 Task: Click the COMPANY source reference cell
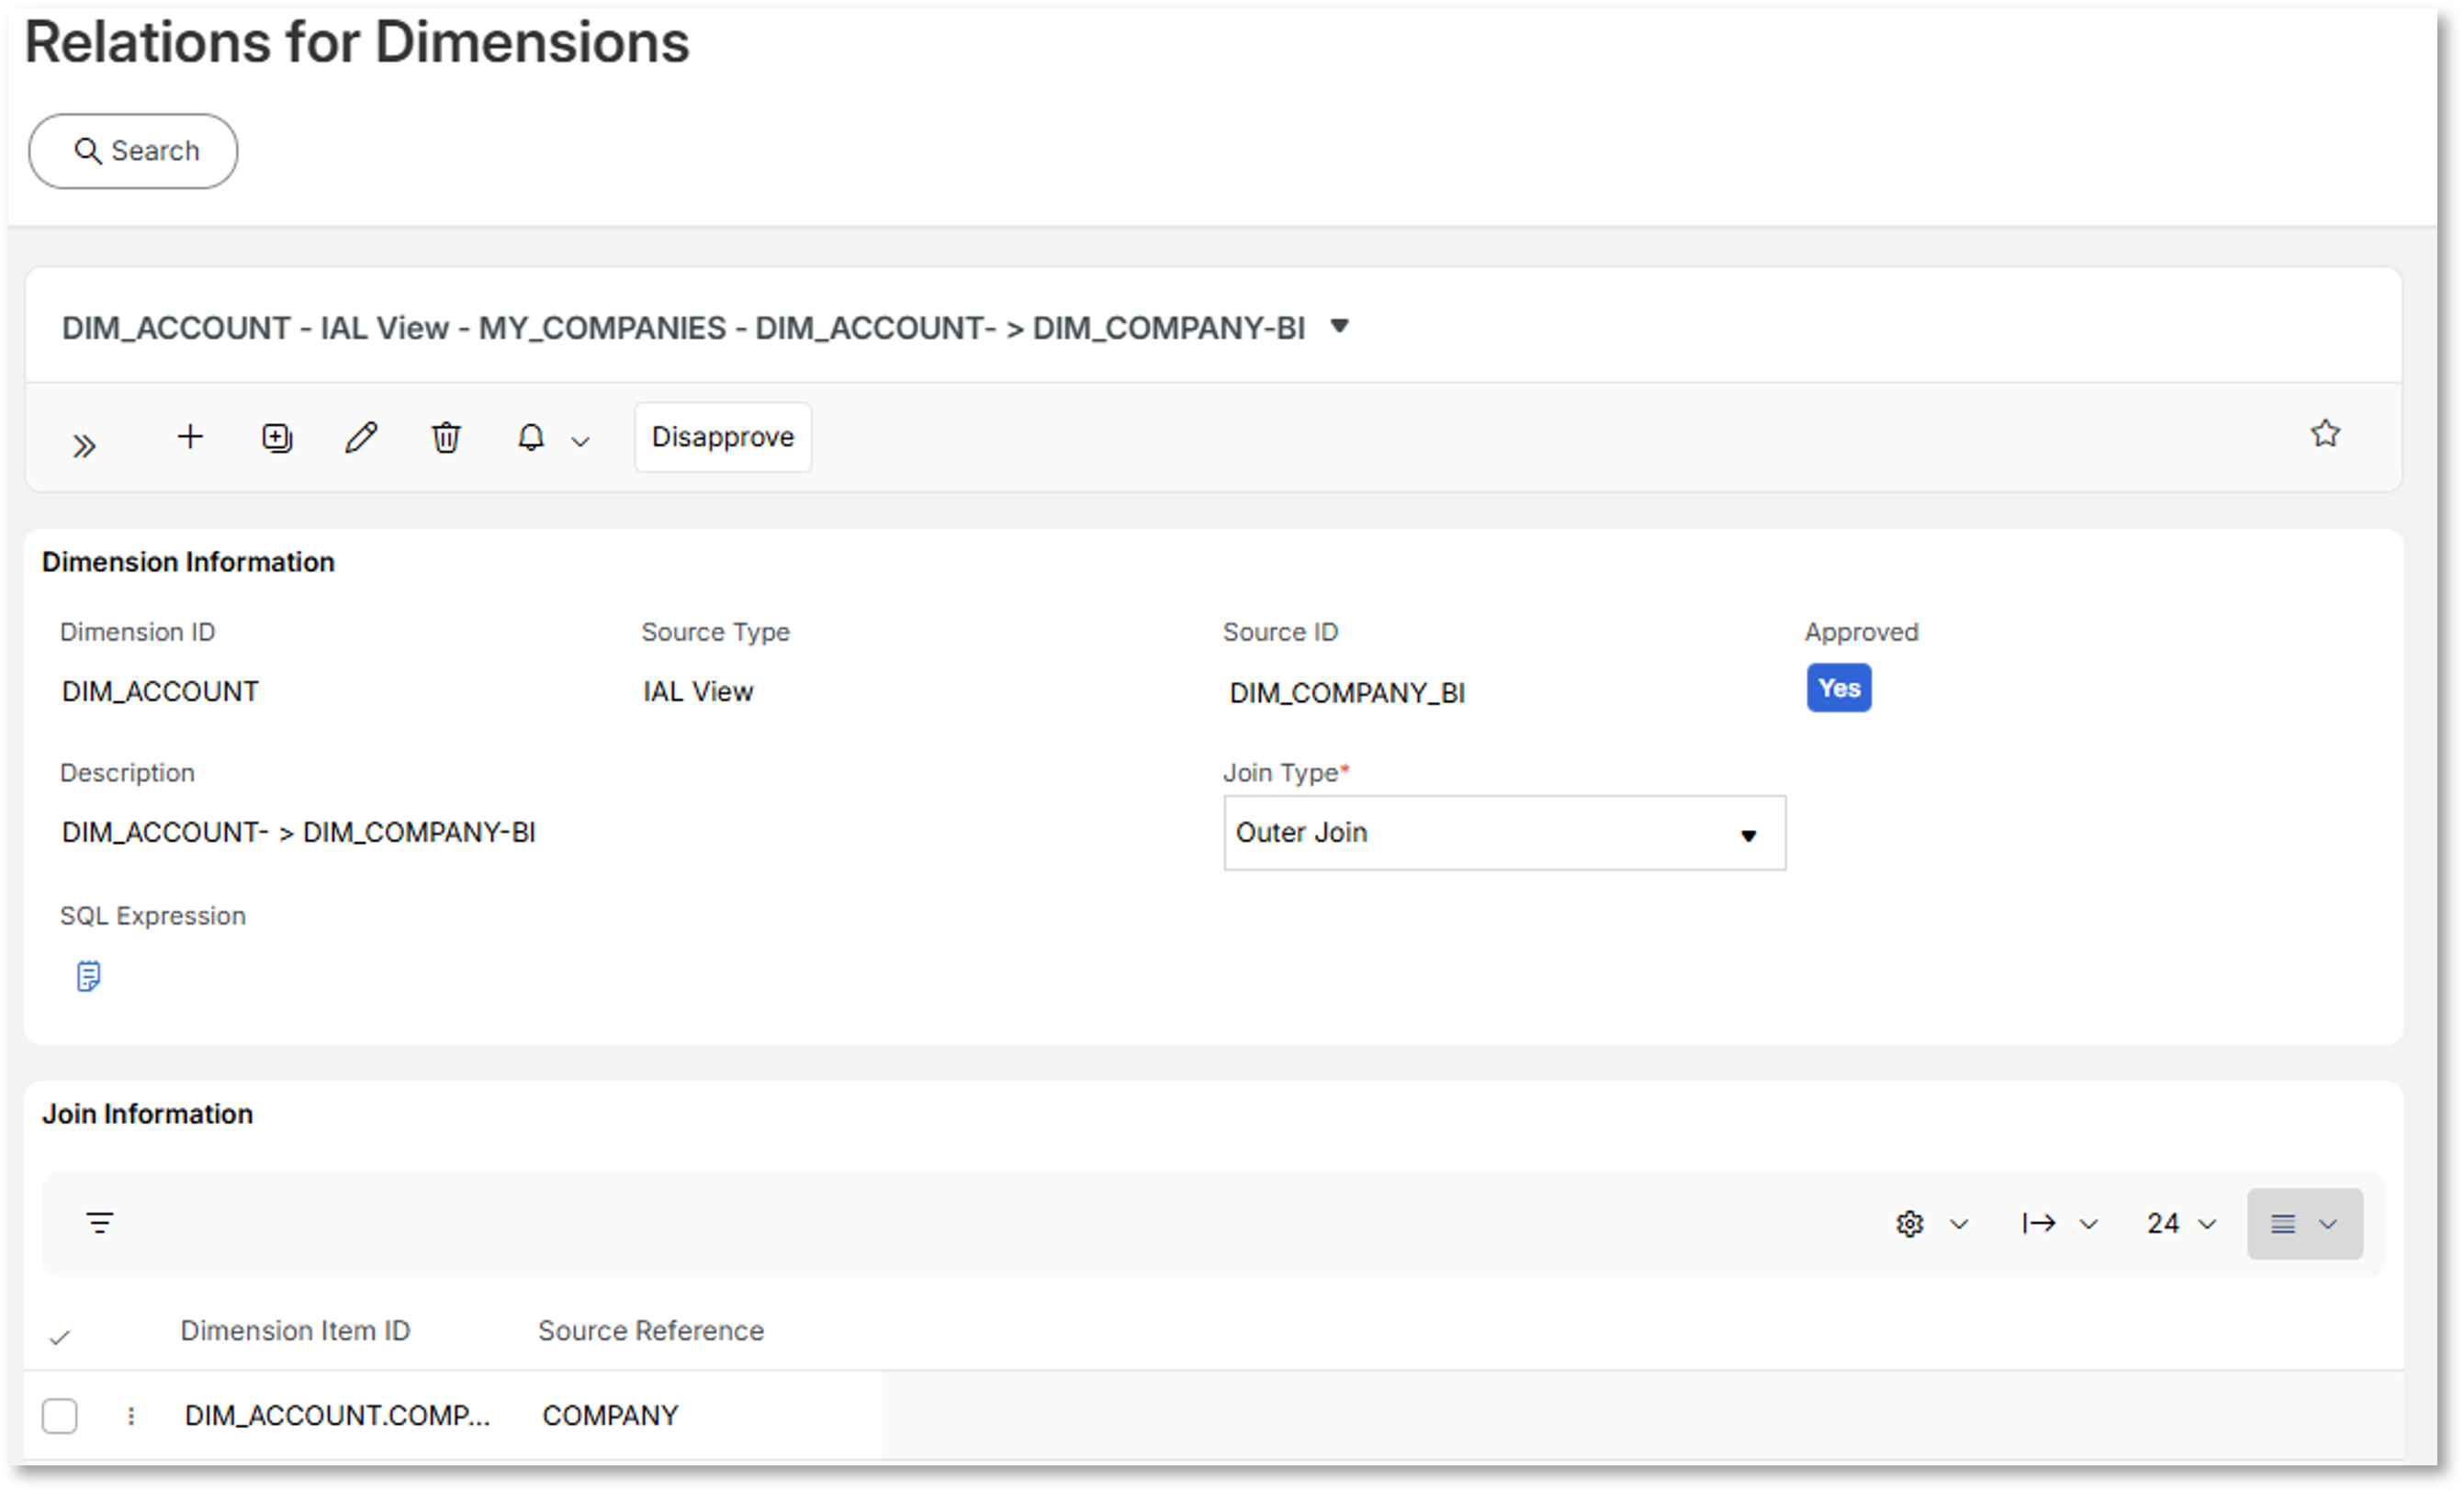coord(610,1416)
